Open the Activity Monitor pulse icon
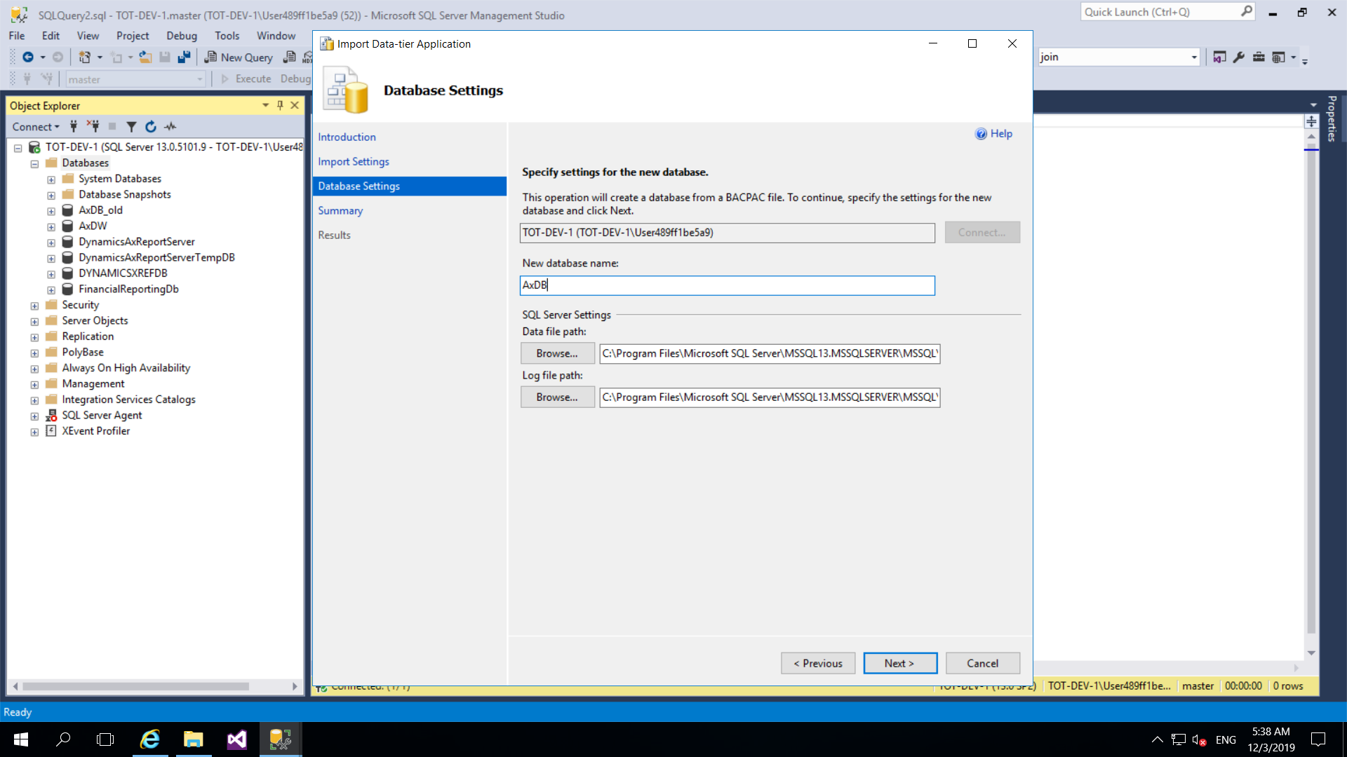The width and height of the screenshot is (1347, 757). click(170, 127)
